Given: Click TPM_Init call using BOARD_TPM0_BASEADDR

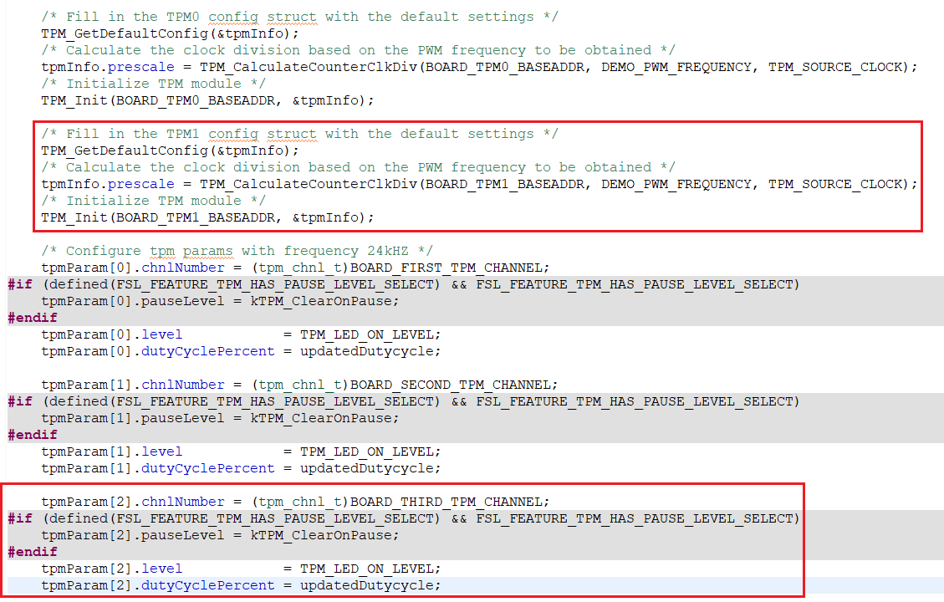Looking at the screenshot, I should [x=207, y=100].
